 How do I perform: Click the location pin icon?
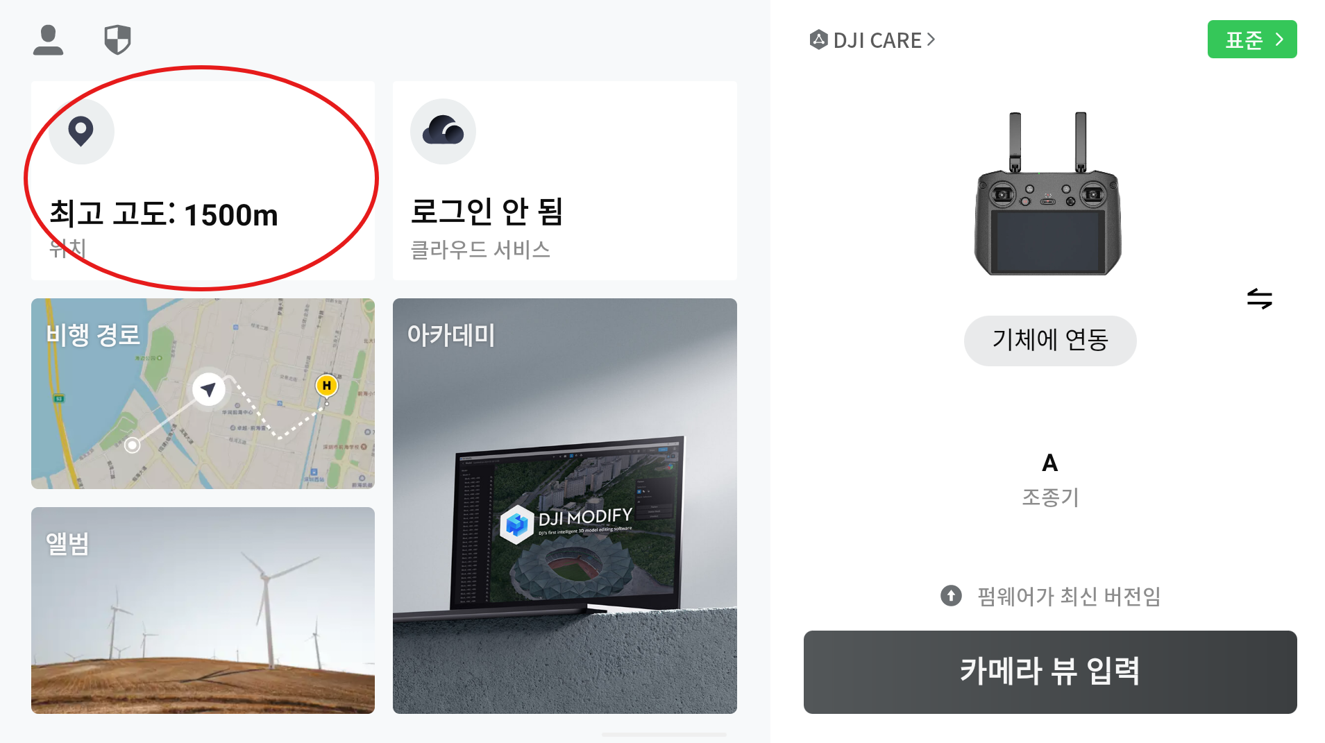(81, 131)
